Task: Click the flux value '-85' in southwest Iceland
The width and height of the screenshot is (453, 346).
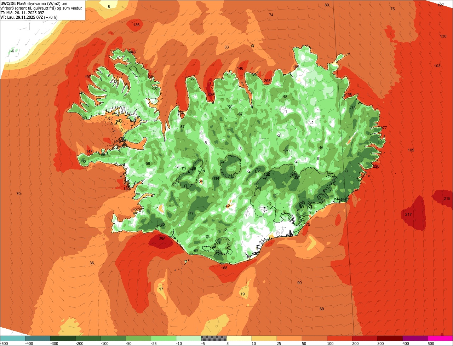Action: [x=162, y=224]
